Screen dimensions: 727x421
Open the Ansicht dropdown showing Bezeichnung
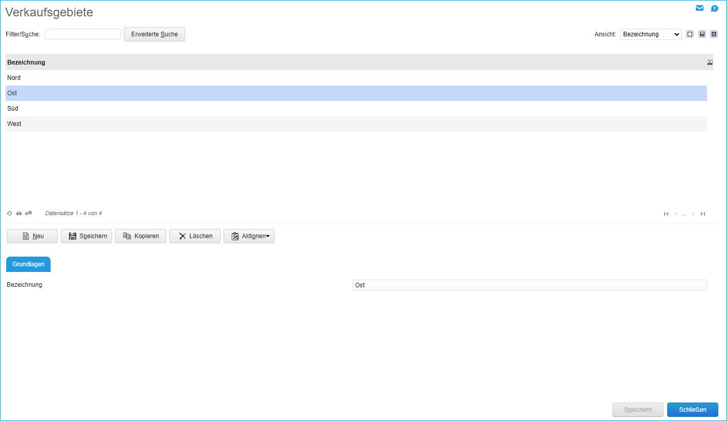pos(651,34)
